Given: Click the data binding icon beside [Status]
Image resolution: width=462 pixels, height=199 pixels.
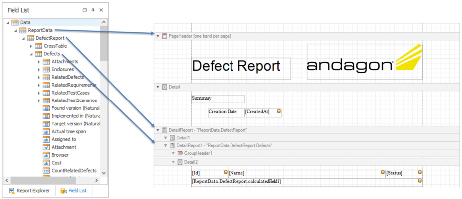Looking at the screenshot, I should click(419, 173).
